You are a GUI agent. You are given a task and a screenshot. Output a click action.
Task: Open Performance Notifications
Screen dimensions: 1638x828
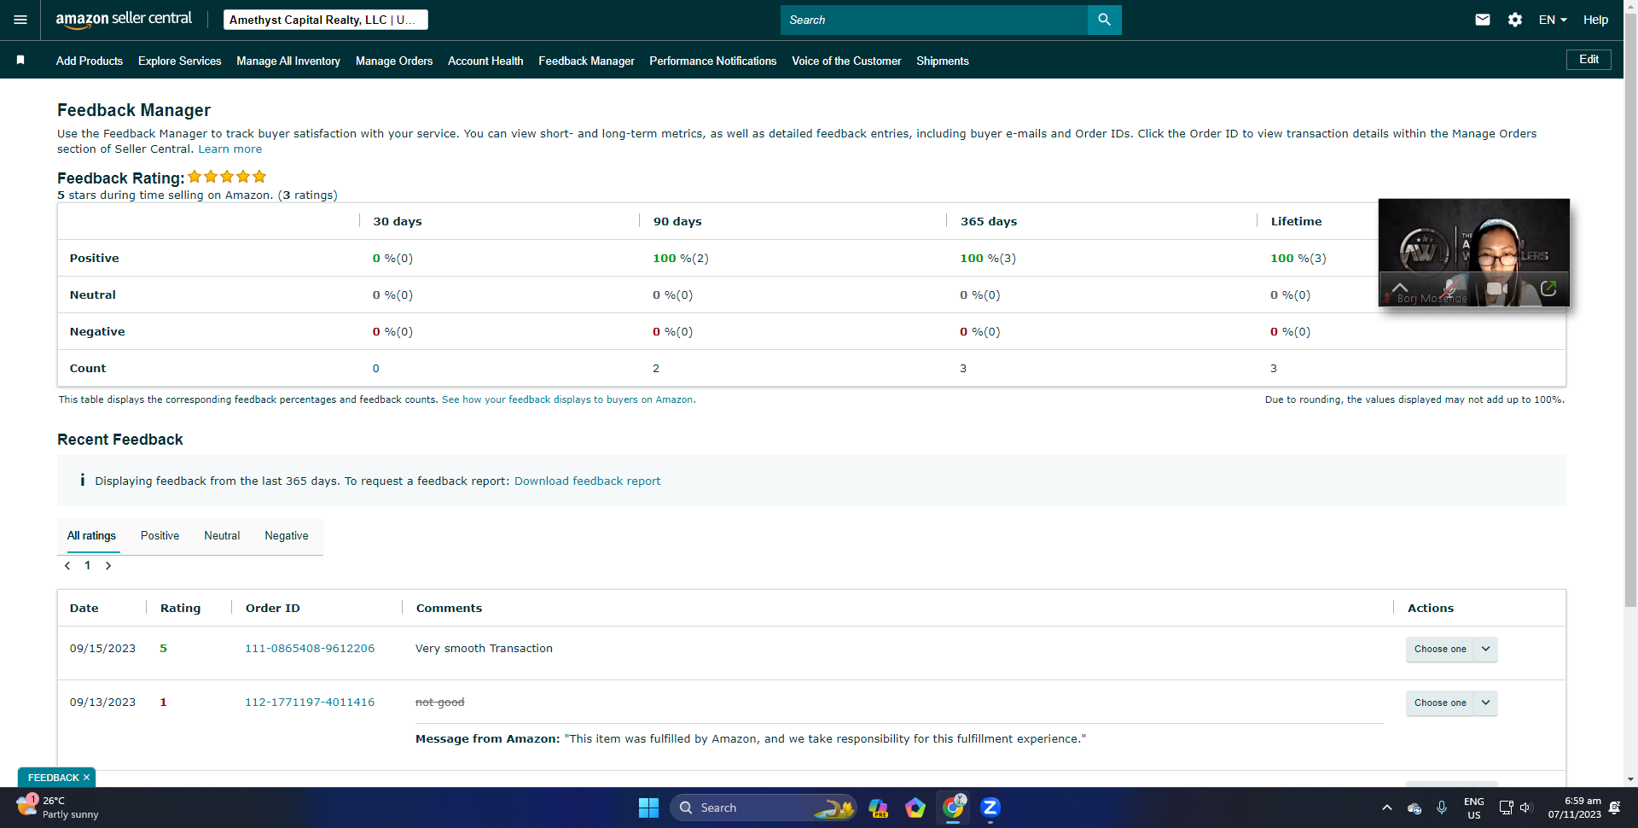[x=713, y=61]
